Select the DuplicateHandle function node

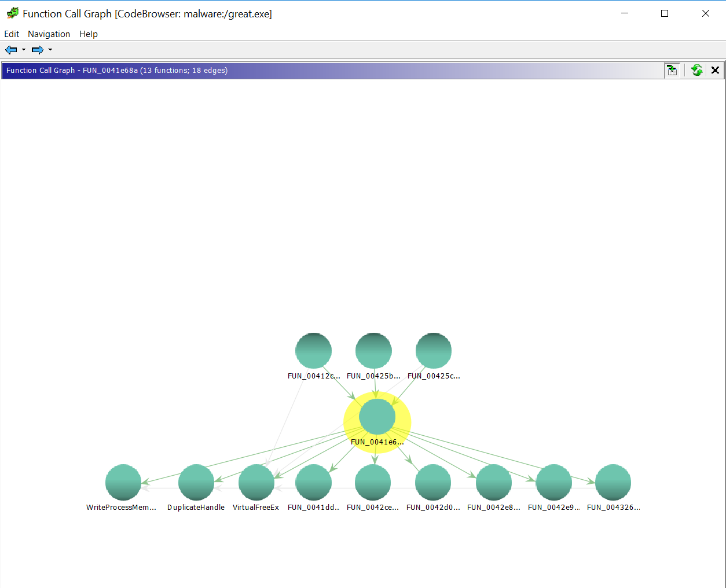coord(196,482)
